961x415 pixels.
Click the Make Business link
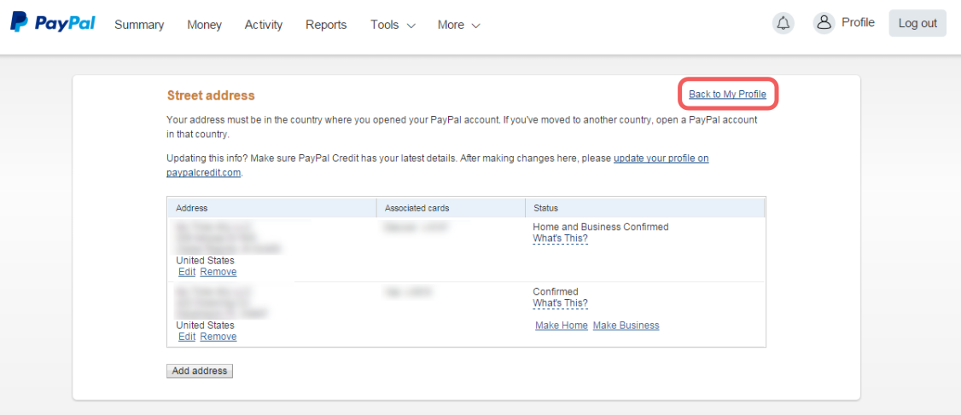pos(626,326)
